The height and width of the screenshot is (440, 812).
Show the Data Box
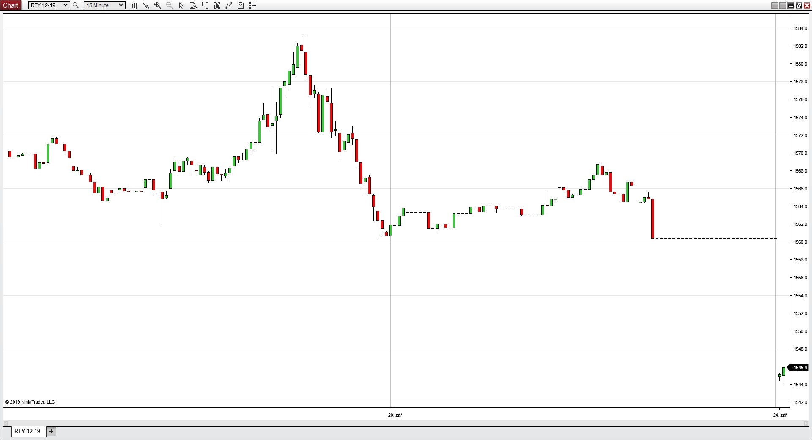(x=193, y=5)
